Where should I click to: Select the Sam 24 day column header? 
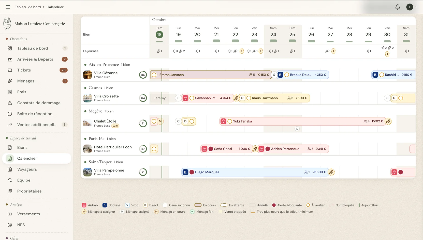pos(273,34)
